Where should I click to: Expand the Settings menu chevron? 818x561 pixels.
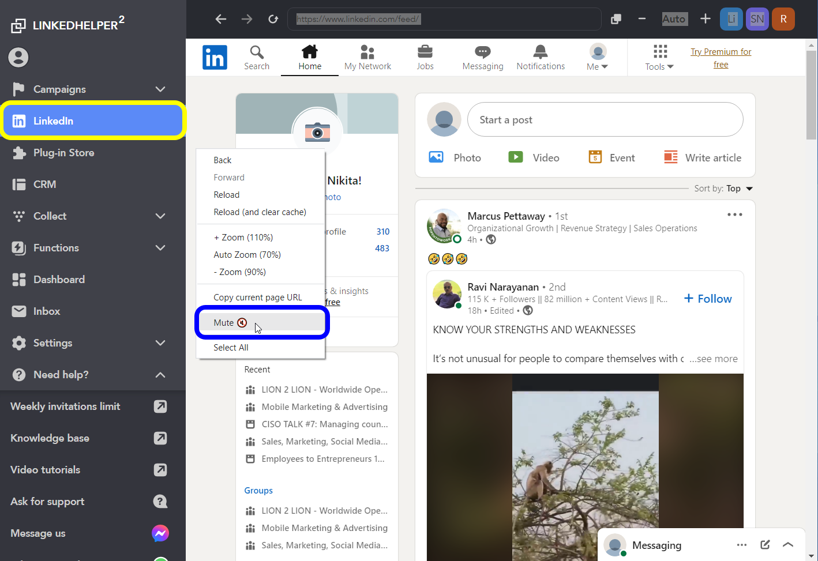(x=160, y=343)
